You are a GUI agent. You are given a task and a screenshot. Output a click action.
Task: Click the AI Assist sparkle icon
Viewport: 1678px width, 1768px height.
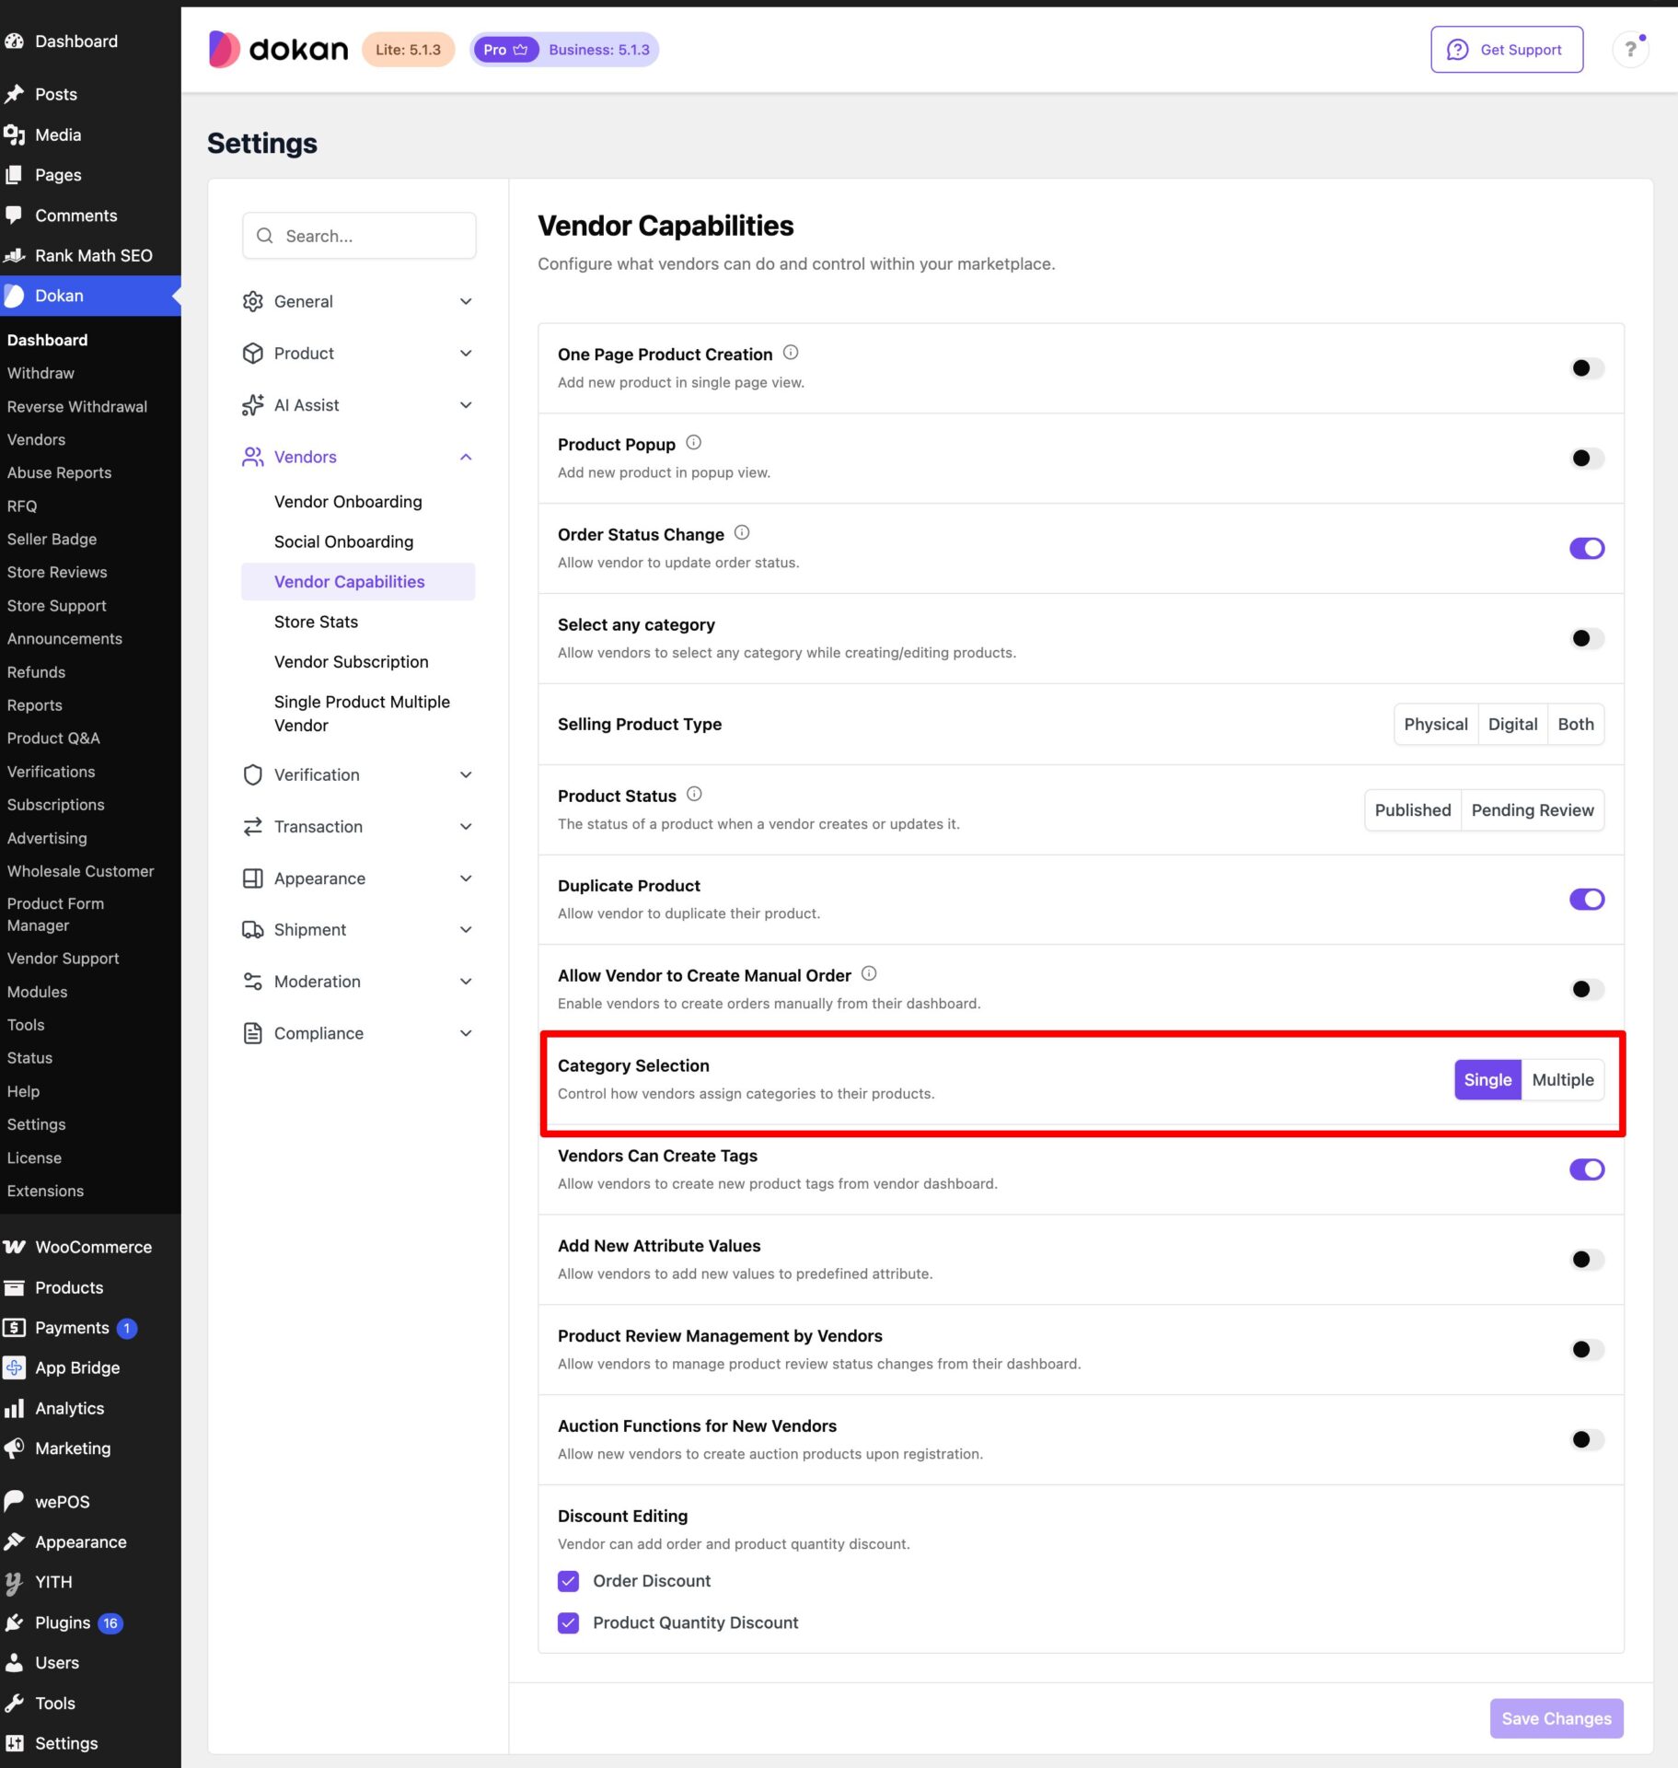tap(252, 405)
